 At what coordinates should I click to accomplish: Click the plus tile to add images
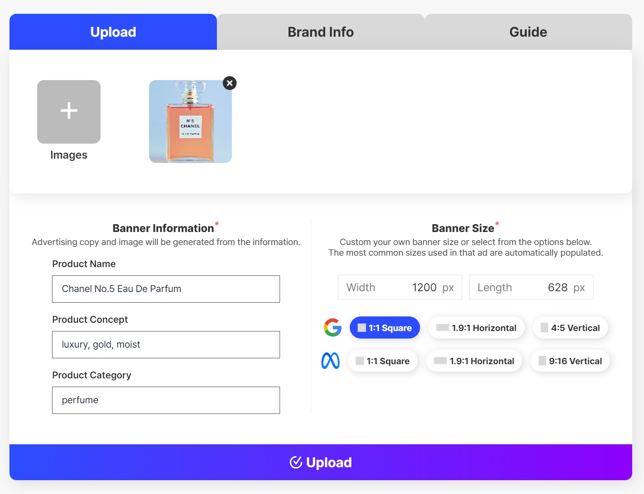click(69, 112)
